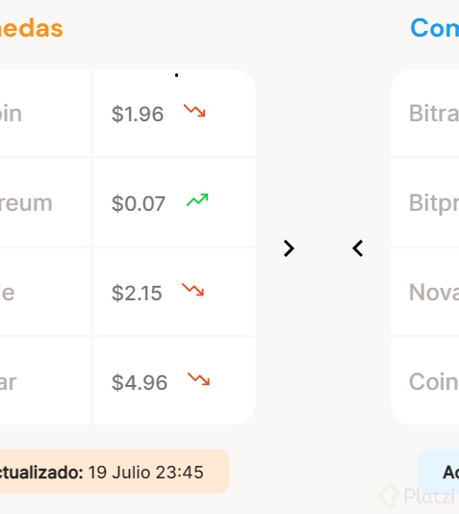Click the downtrend arrow next to $1.96
The image size is (459, 514).
[x=194, y=111]
